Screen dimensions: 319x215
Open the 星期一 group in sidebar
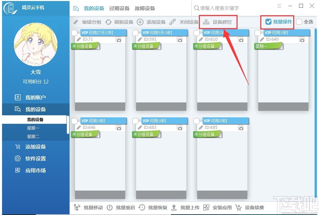coord(33,128)
